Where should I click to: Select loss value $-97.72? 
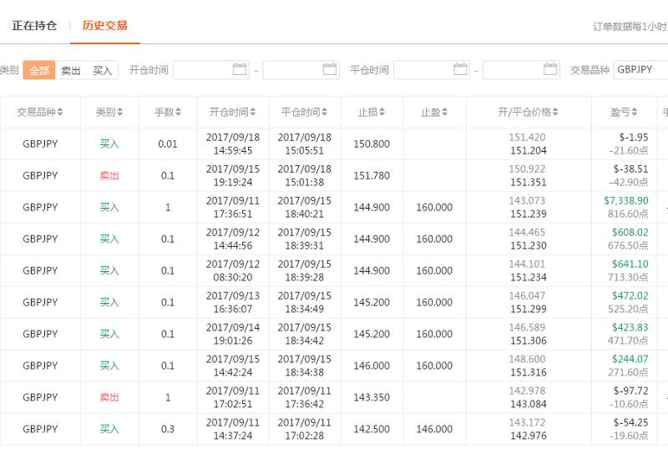pos(630,391)
